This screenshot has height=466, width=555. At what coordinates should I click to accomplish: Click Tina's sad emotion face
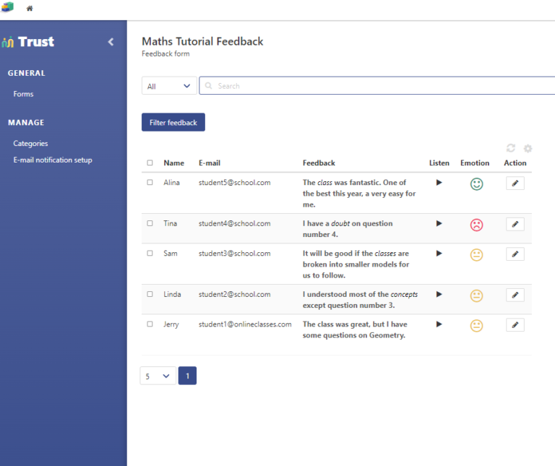(476, 225)
